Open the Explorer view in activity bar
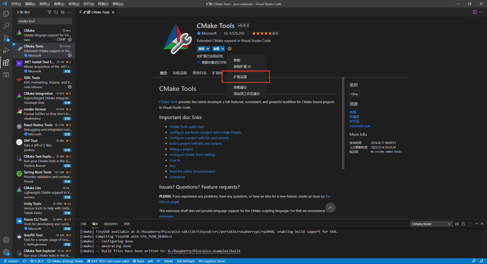 point(6,14)
